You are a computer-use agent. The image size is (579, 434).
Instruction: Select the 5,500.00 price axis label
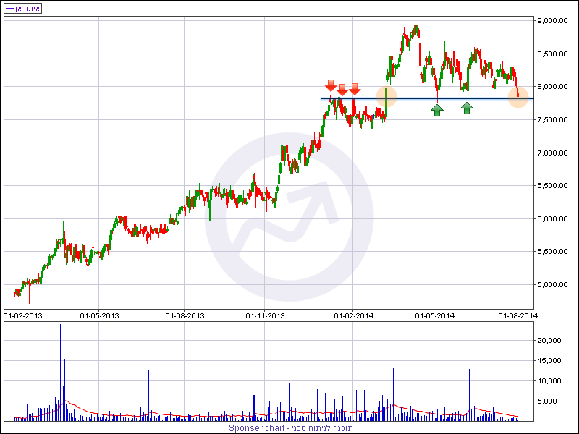[x=552, y=252]
